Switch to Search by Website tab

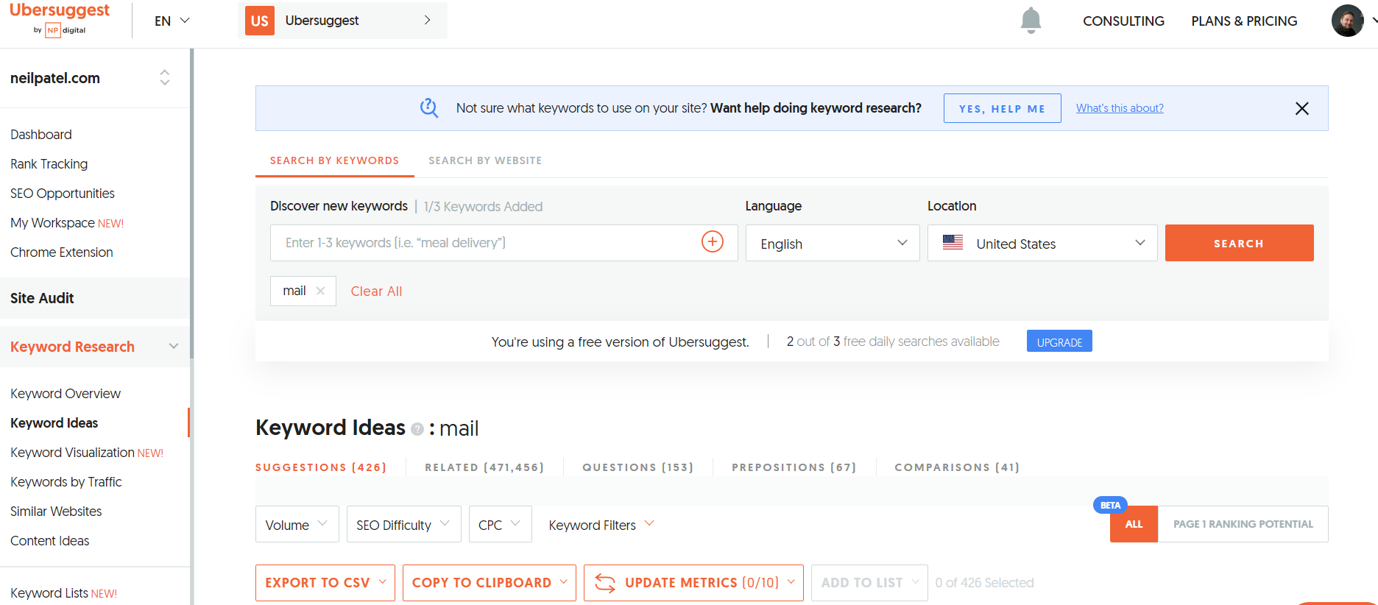485,160
